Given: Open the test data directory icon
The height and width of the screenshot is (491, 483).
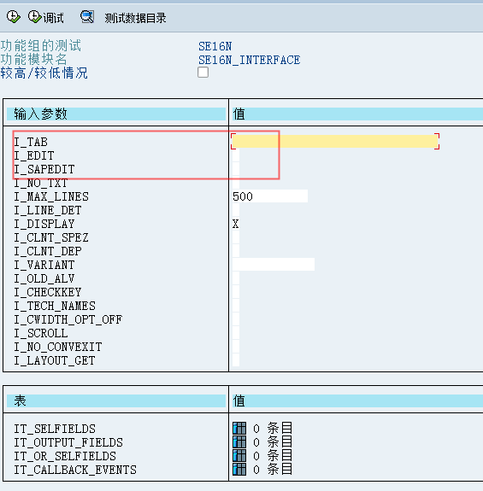Looking at the screenshot, I should point(87,17).
